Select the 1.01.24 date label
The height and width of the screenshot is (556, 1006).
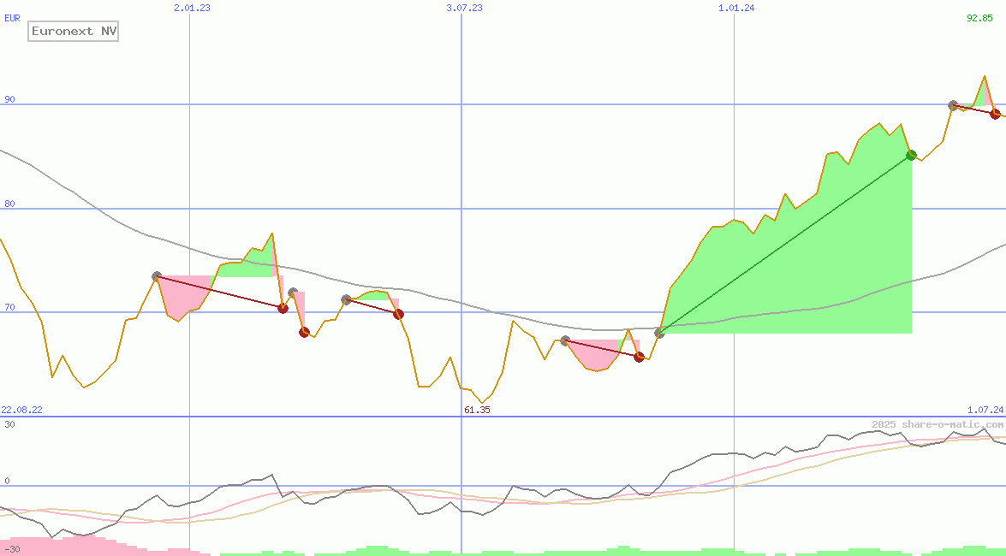pyautogui.click(x=736, y=9)
